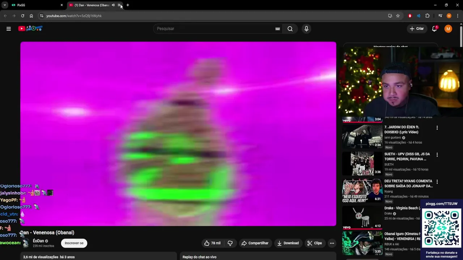Start voice search with the microphone icon
This screenshot has height=260, width=463.
click(306, 29)
